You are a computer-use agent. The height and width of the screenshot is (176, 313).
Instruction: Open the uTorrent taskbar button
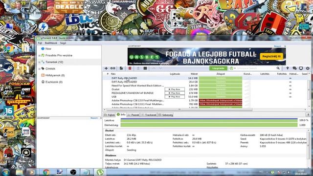coord(100,172)
